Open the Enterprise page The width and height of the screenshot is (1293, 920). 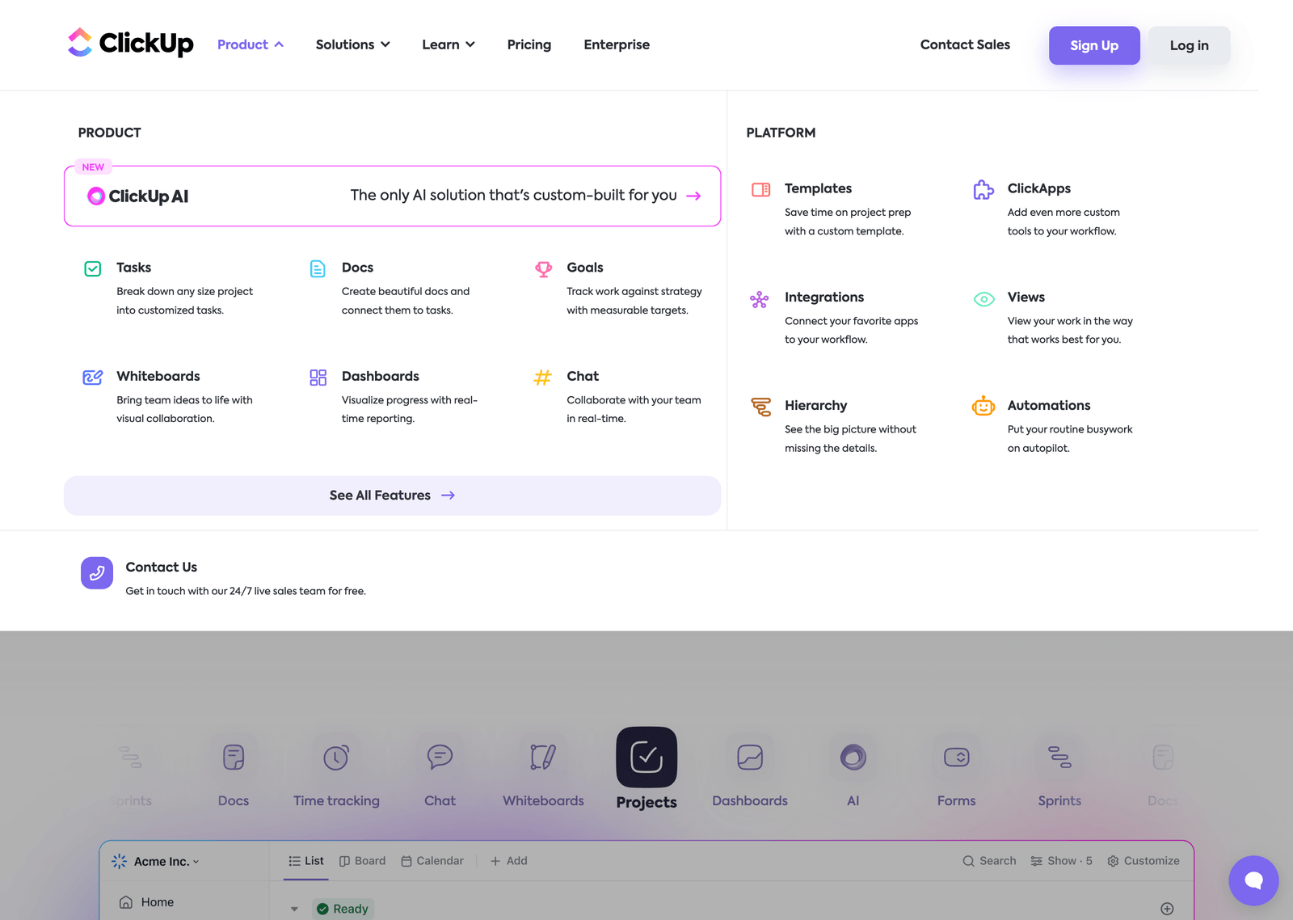(617, 44)
